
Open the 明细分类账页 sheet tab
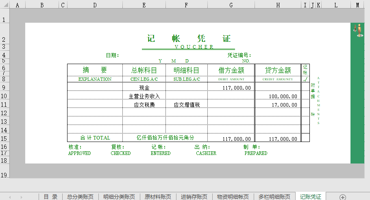coord(119,197)
